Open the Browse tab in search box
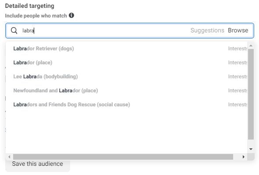 click(238, 30)
